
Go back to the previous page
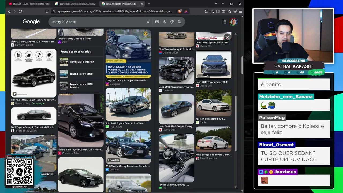click(9, 11)
